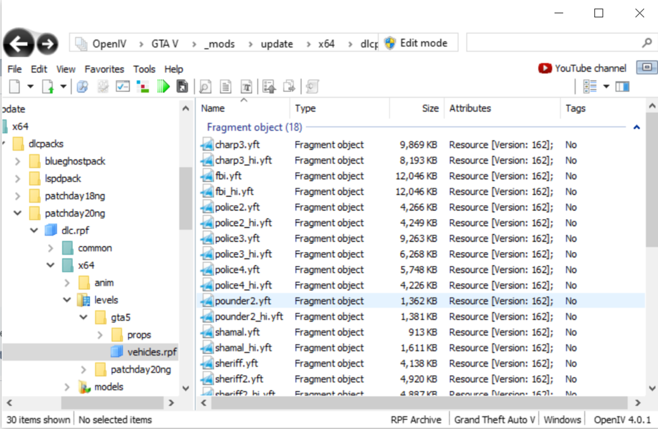Toggle Edit mode
The height and width of the screenshot is (429, 658).
click(x=416, y=43)
